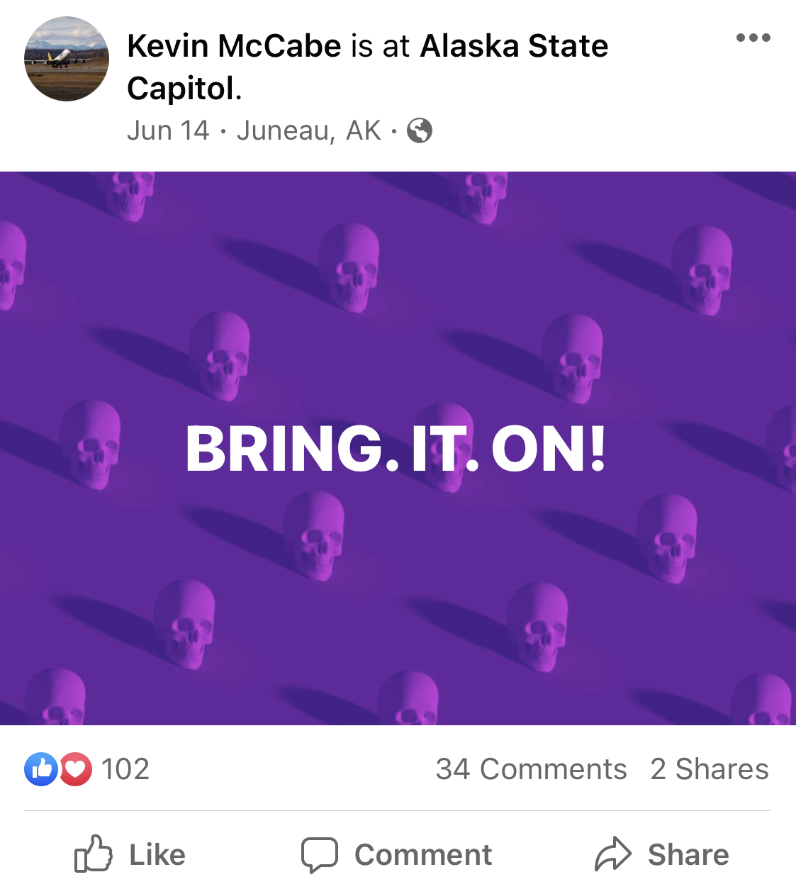Image resolution: width=796 pixels, height=894 pixels.
Task: Click the Comment speech bubble icon
Action: point(320,855)
